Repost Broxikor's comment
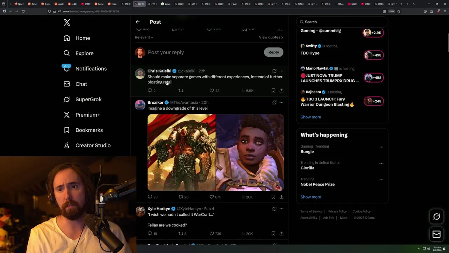Image resolution: width=449 pixels, height=253 pixels. [x=183, y=197]
